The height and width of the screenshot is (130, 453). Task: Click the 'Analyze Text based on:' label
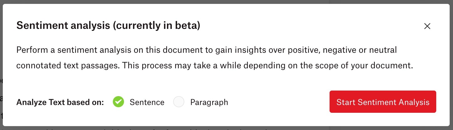click(x=60, y=102)
